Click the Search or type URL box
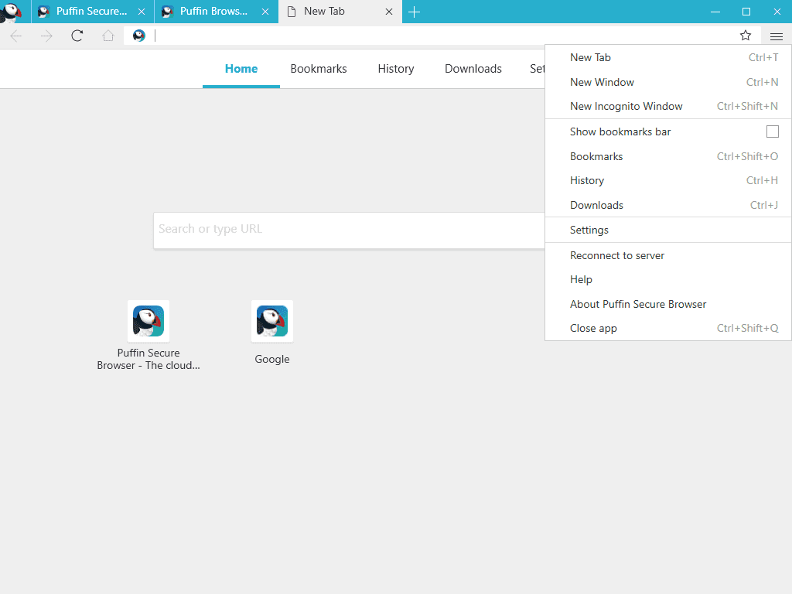792x594 pixels. [x=349, y=230]
